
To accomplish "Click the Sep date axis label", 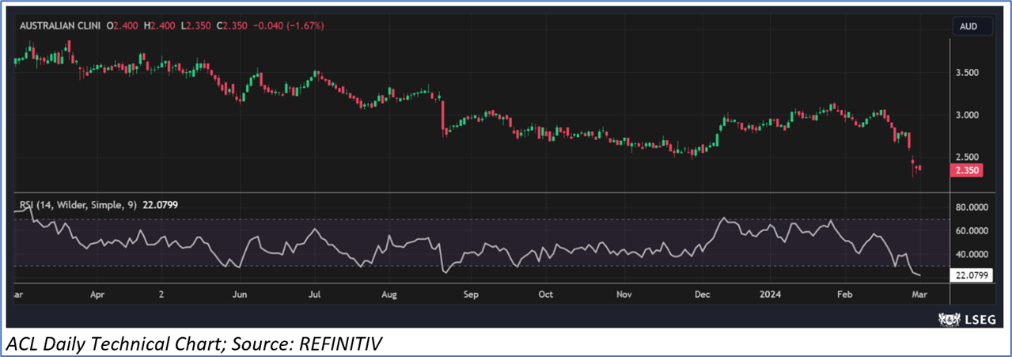I will click(471, 294).
